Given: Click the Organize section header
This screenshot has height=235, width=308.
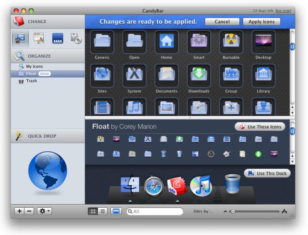Looking at the screenshot, I should [x=48, y=56].
